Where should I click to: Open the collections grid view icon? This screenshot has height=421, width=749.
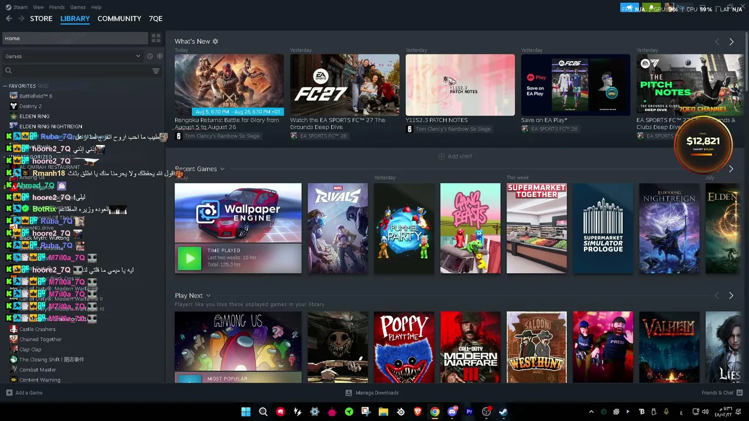[x=156, y=39]
